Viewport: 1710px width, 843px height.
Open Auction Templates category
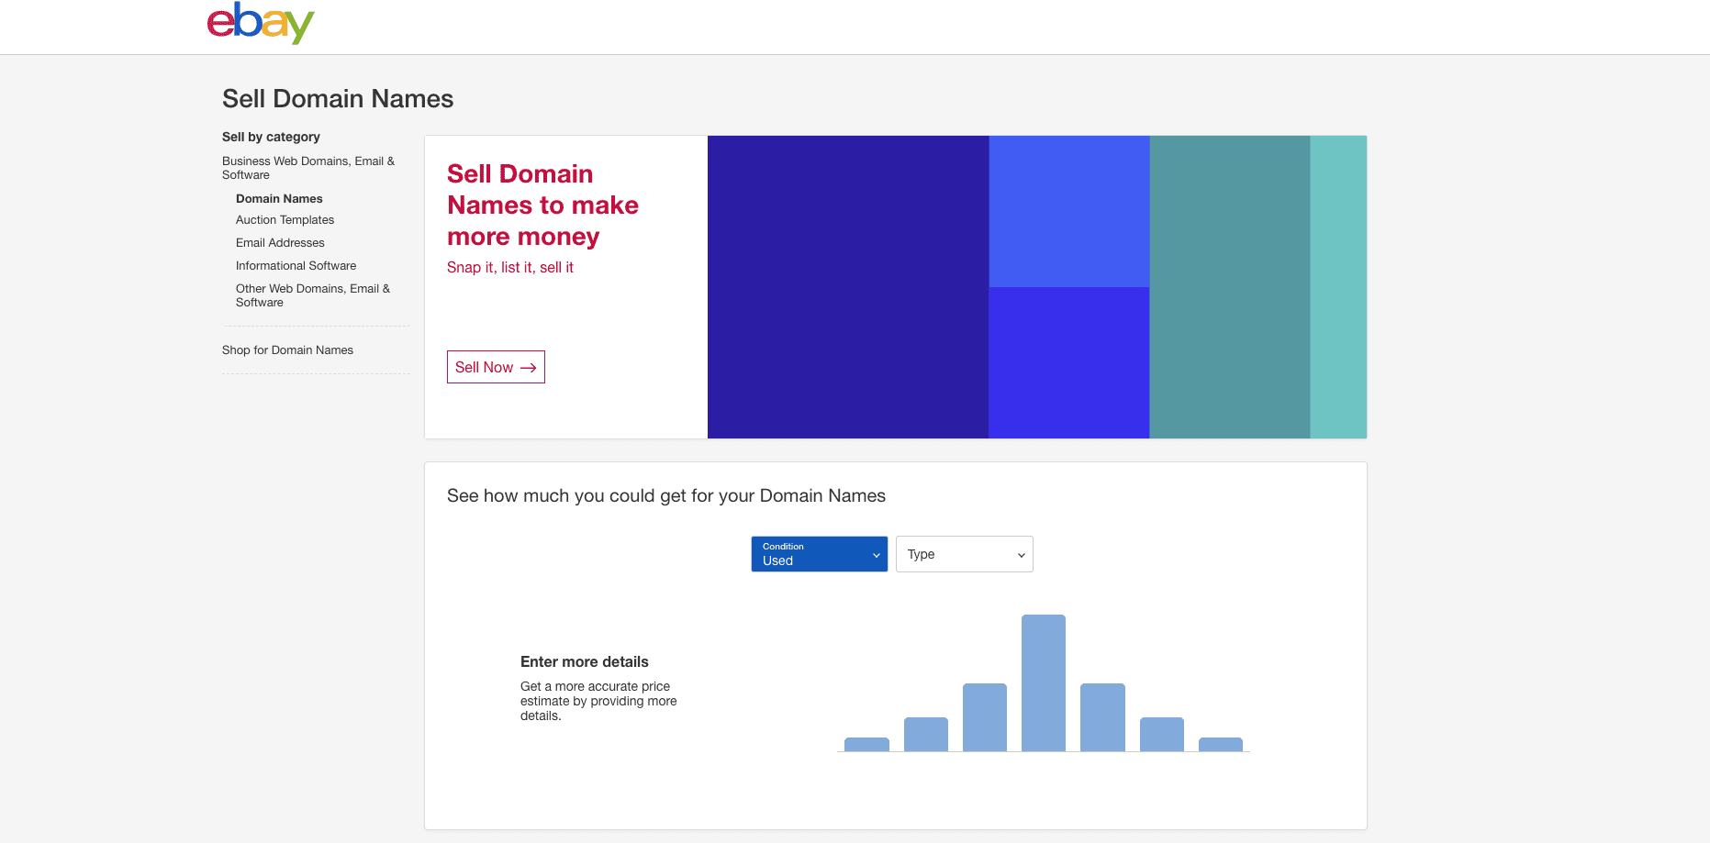[285, 220]
